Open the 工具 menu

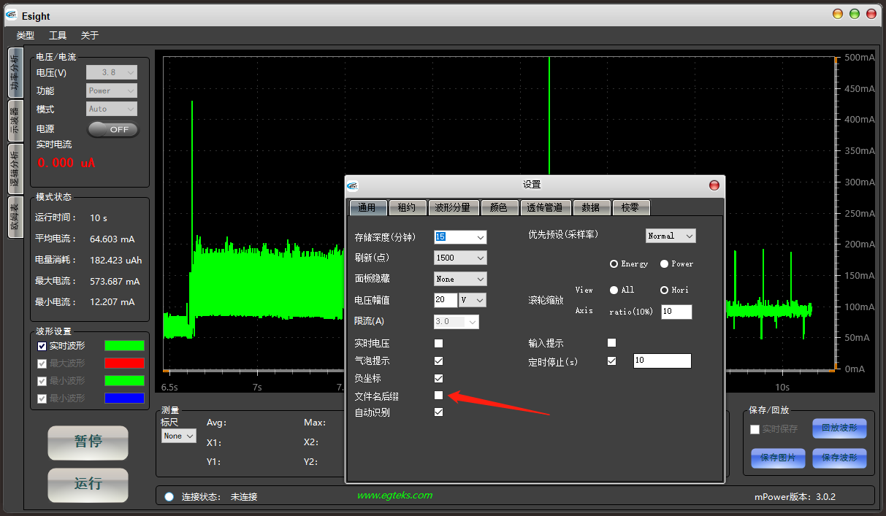pos(58,35)
